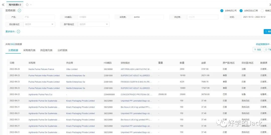Open the 分析报表 tab

pyautogui.click(x=62, y=50)
